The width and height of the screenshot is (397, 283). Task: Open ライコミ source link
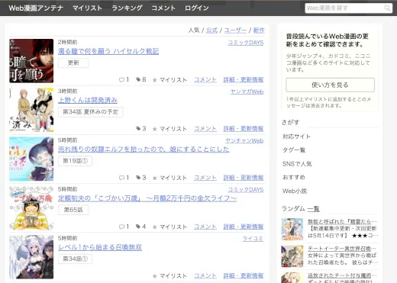pyautogui.click(x=253, y=239)
